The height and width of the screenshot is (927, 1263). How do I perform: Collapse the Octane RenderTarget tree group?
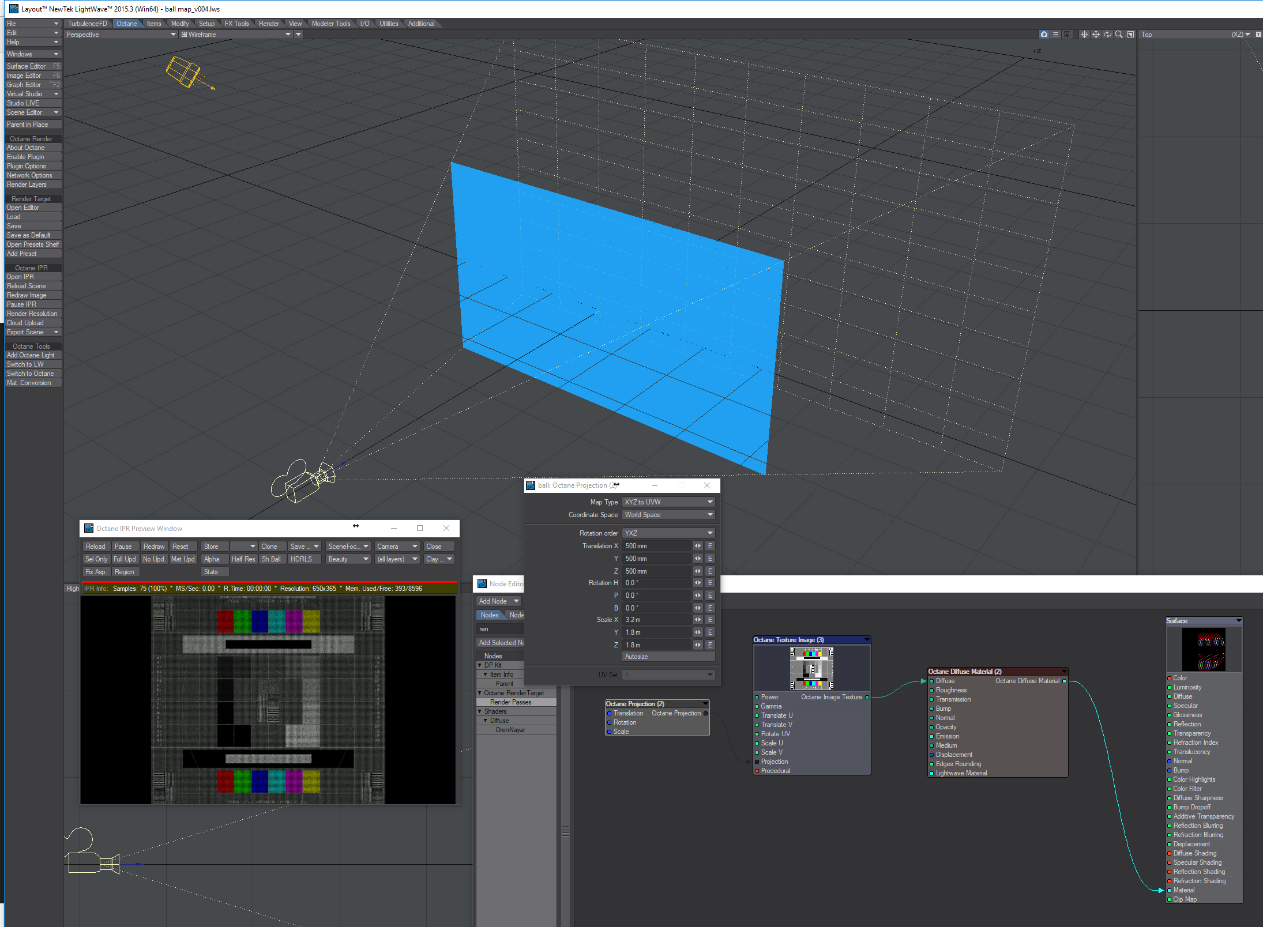[480, 693]
